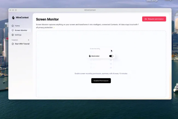Open the Start With Tutorial entry

pos(22,44)
